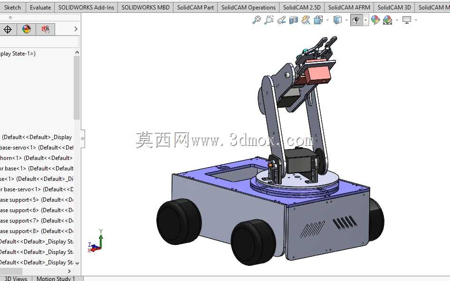Show more manager tabs with right chevron
Image resolution: width=450 pixels, height=281 pixels.
76,29
